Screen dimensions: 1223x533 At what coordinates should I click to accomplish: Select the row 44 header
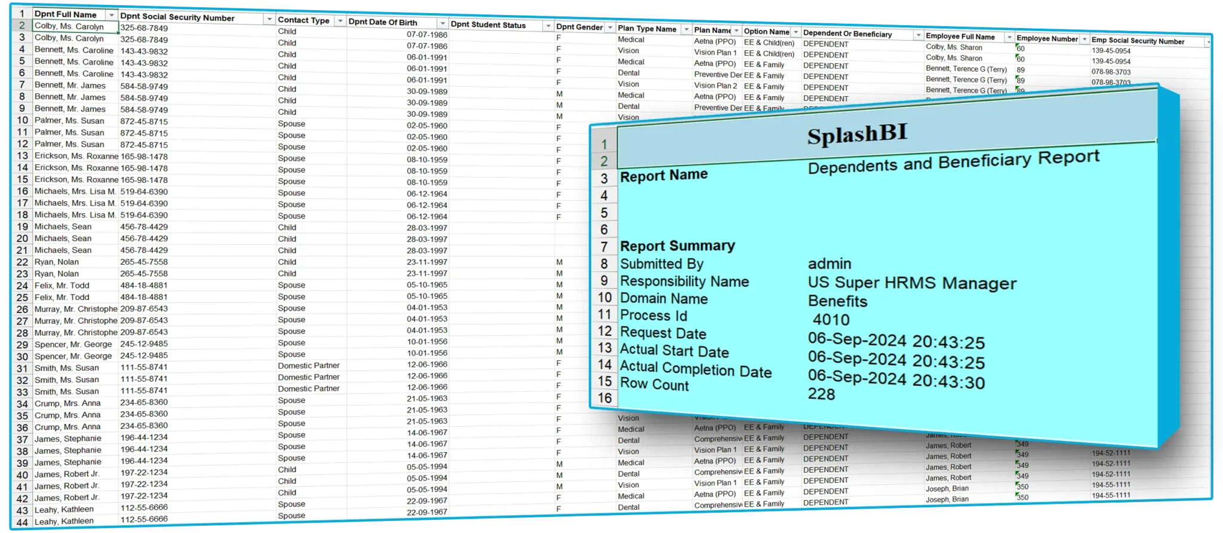tap(22, 522)
